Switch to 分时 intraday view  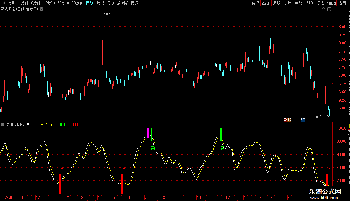pos(12,3)
